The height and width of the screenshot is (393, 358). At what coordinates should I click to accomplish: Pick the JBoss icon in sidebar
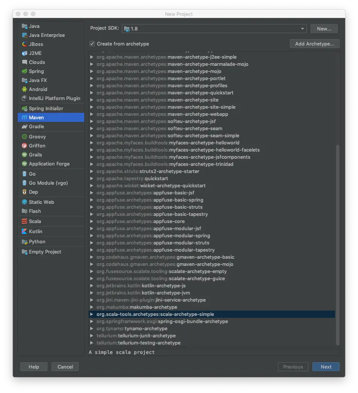pyautogui.click(x=24, y=44)
